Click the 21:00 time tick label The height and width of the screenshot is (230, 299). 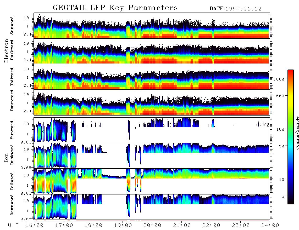coord(181,225)
